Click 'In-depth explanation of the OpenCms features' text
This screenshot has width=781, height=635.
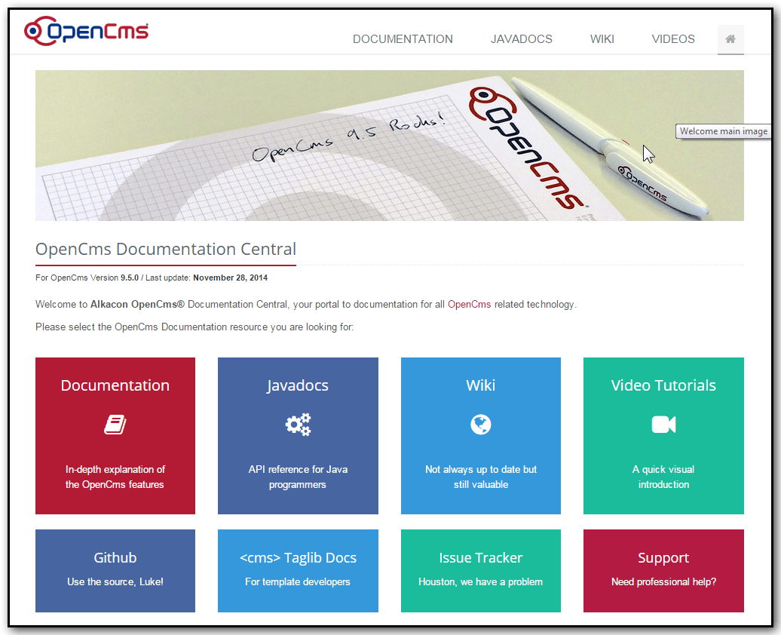pyautogui.click(x=115, y=477)
